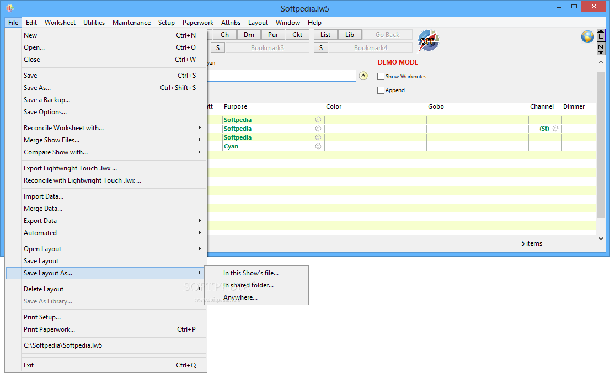Choose Save As... with Ctrl+Shift+S shortcut

tap(106, 88)
